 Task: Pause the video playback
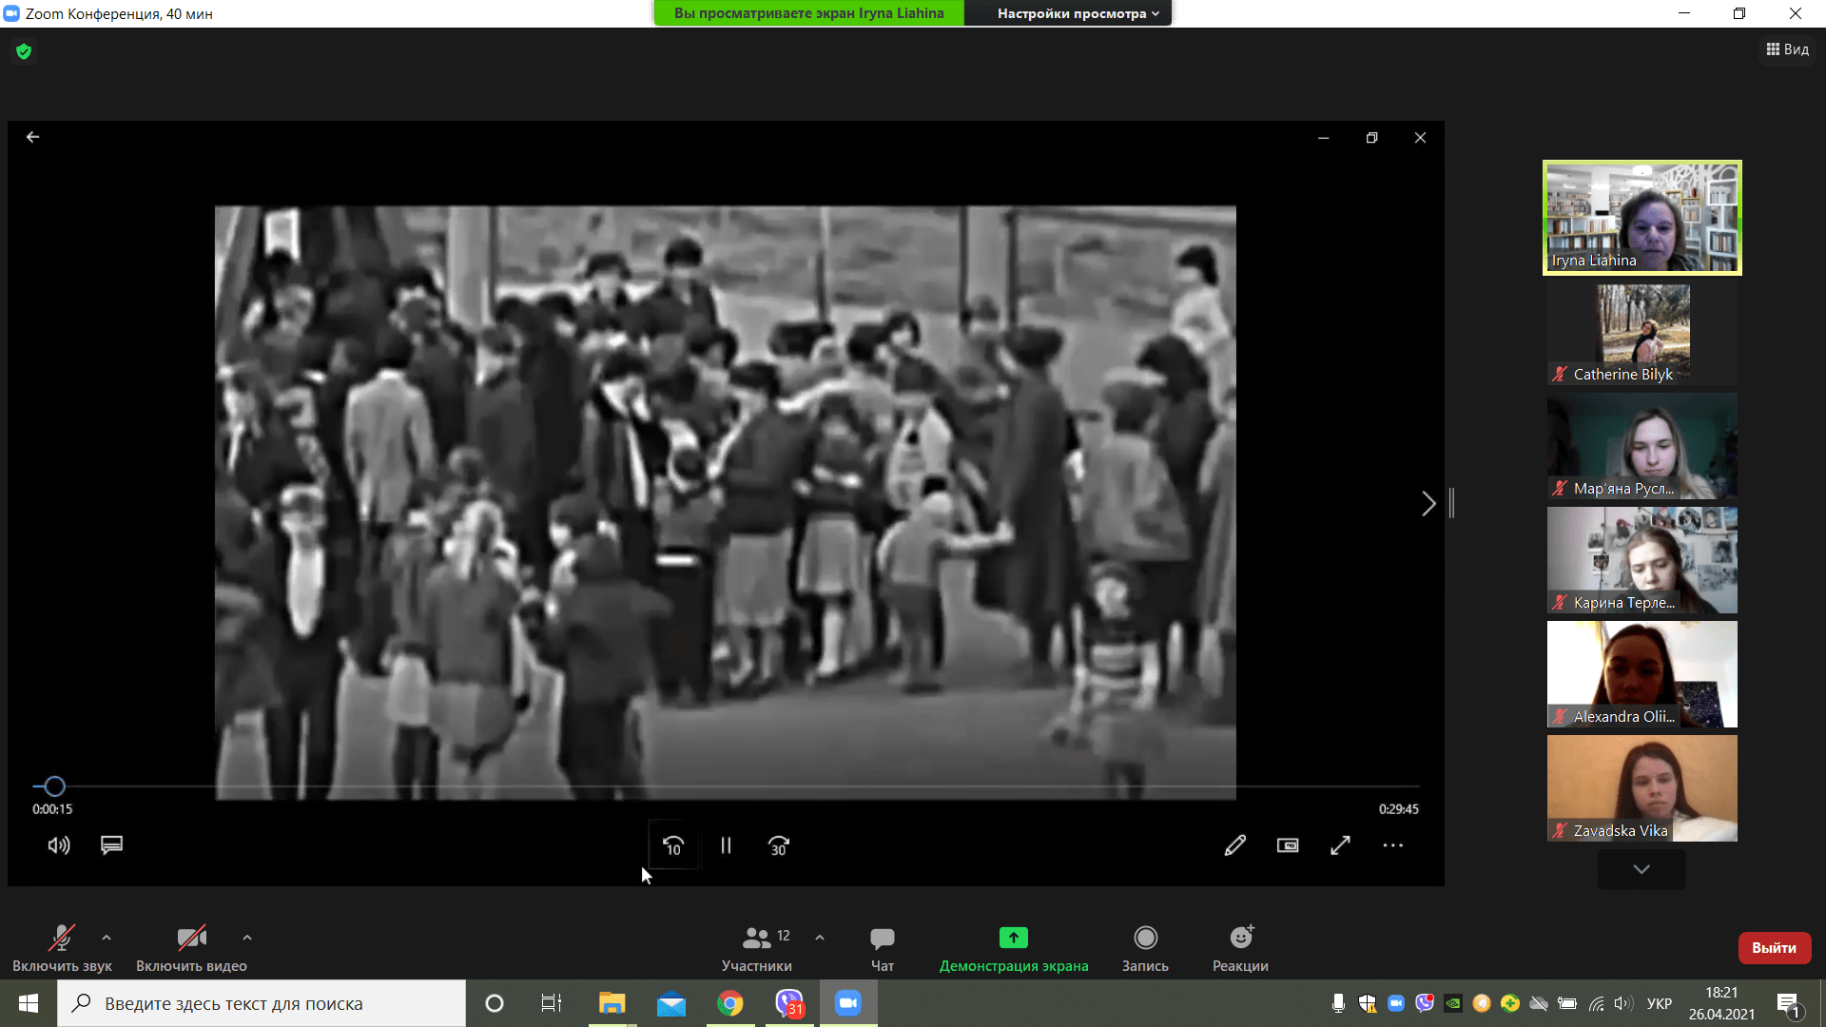(726, 845)
